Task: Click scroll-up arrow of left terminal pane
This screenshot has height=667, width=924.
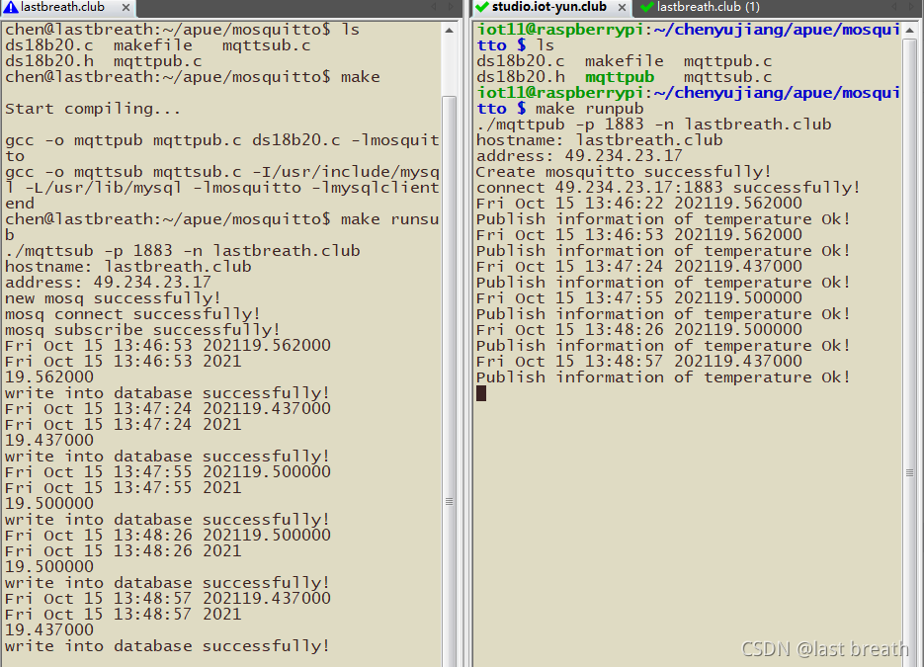Action: 449,30
